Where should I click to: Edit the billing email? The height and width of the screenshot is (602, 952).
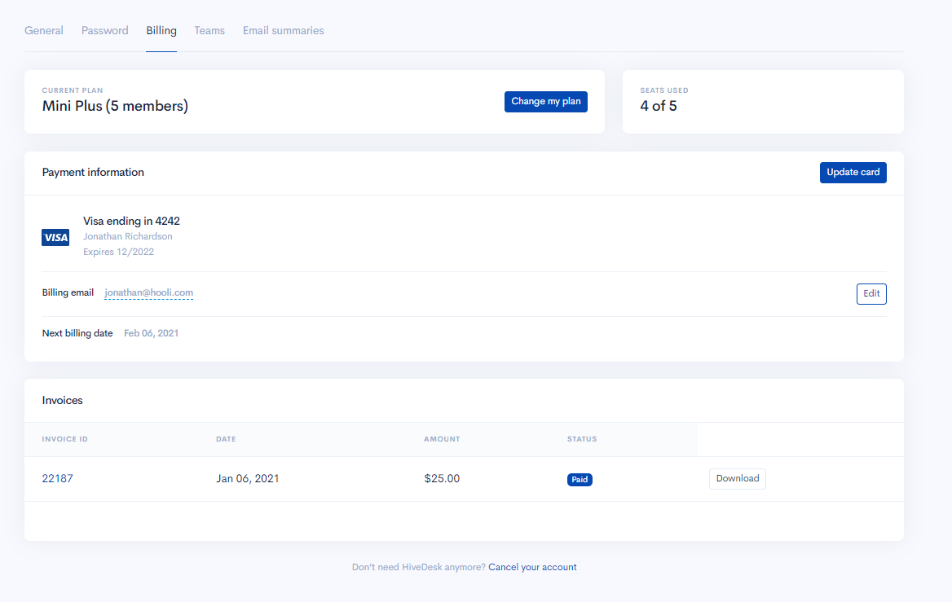point(871,294)
